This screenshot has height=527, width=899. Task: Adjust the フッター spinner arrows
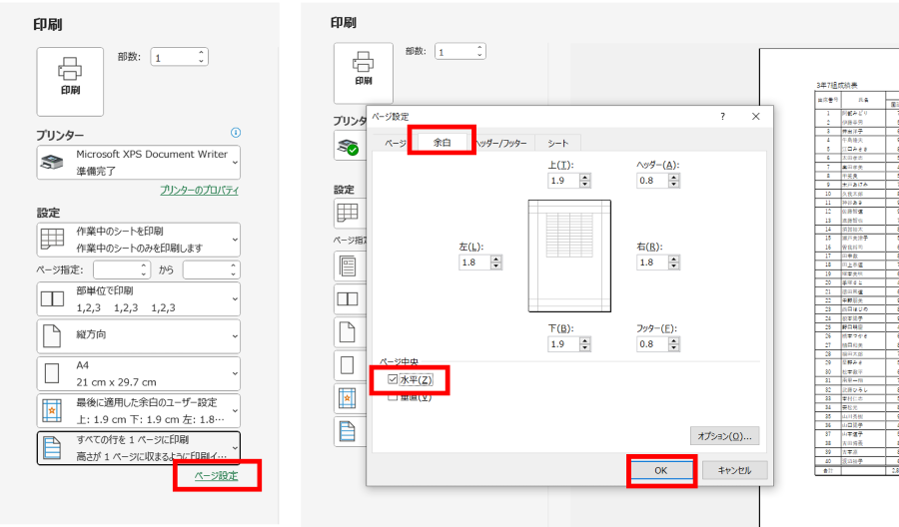click(x=674, y=344)
